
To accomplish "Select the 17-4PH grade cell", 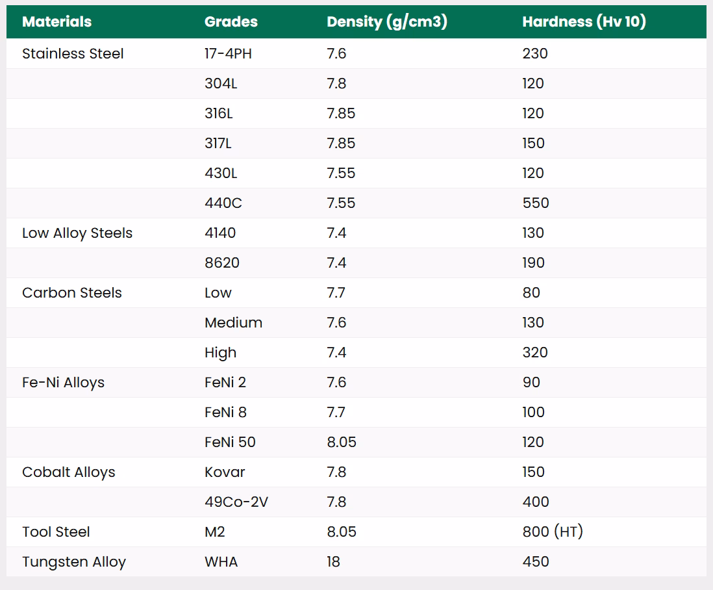I will click(x=228, y=54).
